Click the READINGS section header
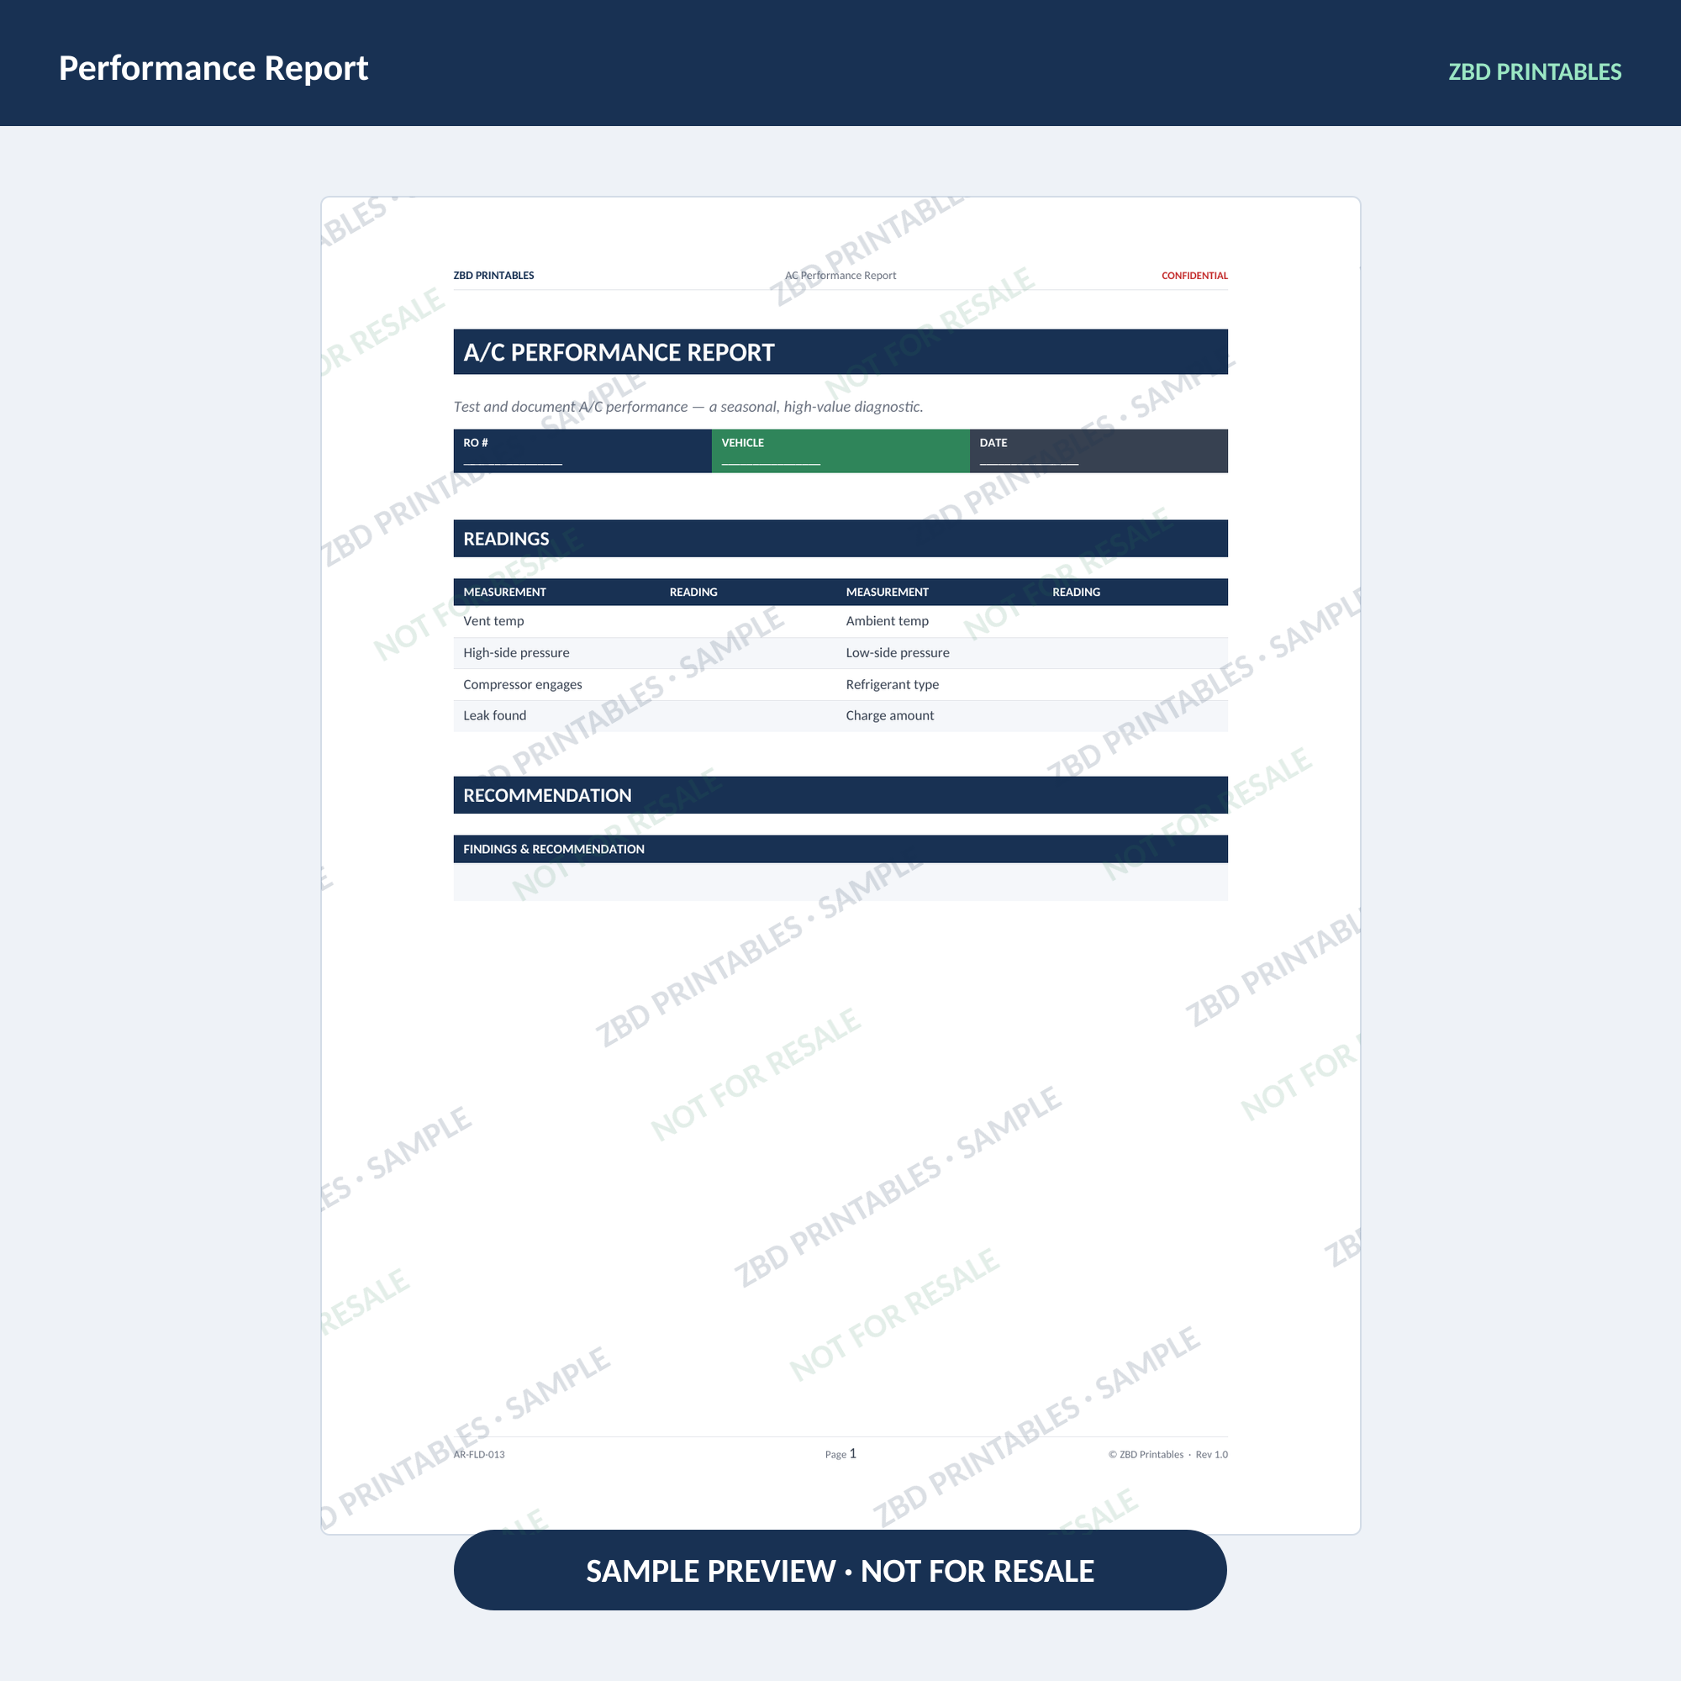This screenshot has height=1681, width=1681. 840,538
